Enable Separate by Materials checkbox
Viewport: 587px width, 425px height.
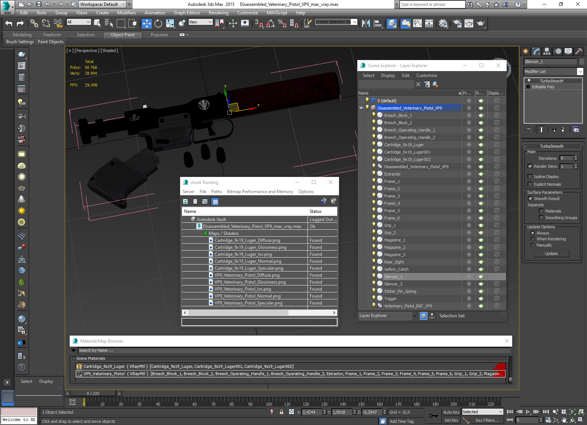coord(541,211)
